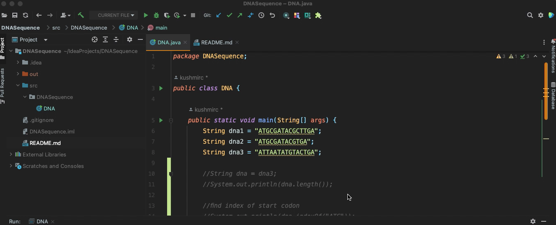Click main method in the breadcrumb

[x=157, y=28]
